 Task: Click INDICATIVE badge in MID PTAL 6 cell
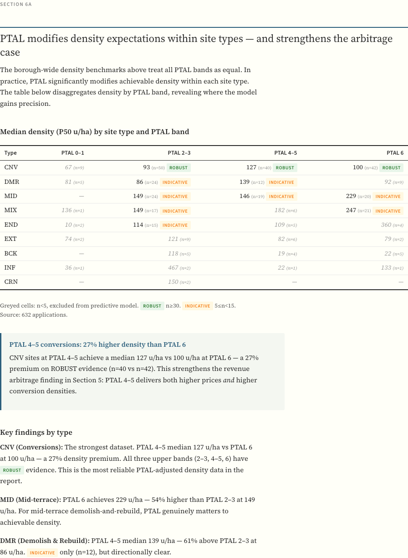tap(388, 197)
